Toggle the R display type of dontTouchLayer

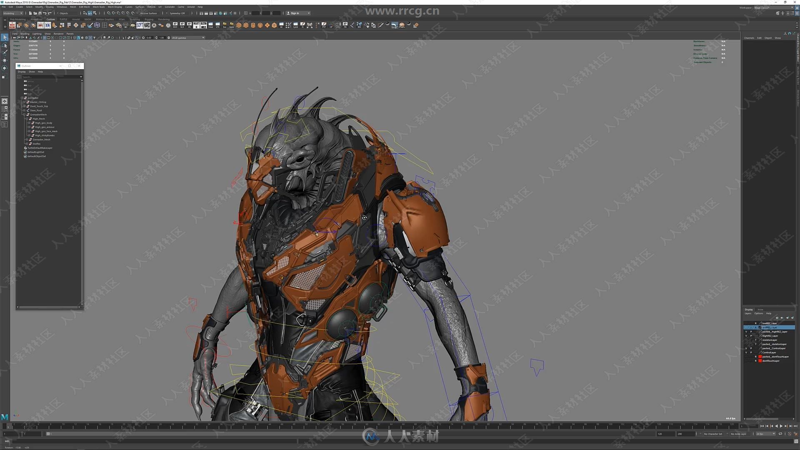point(756,361)
